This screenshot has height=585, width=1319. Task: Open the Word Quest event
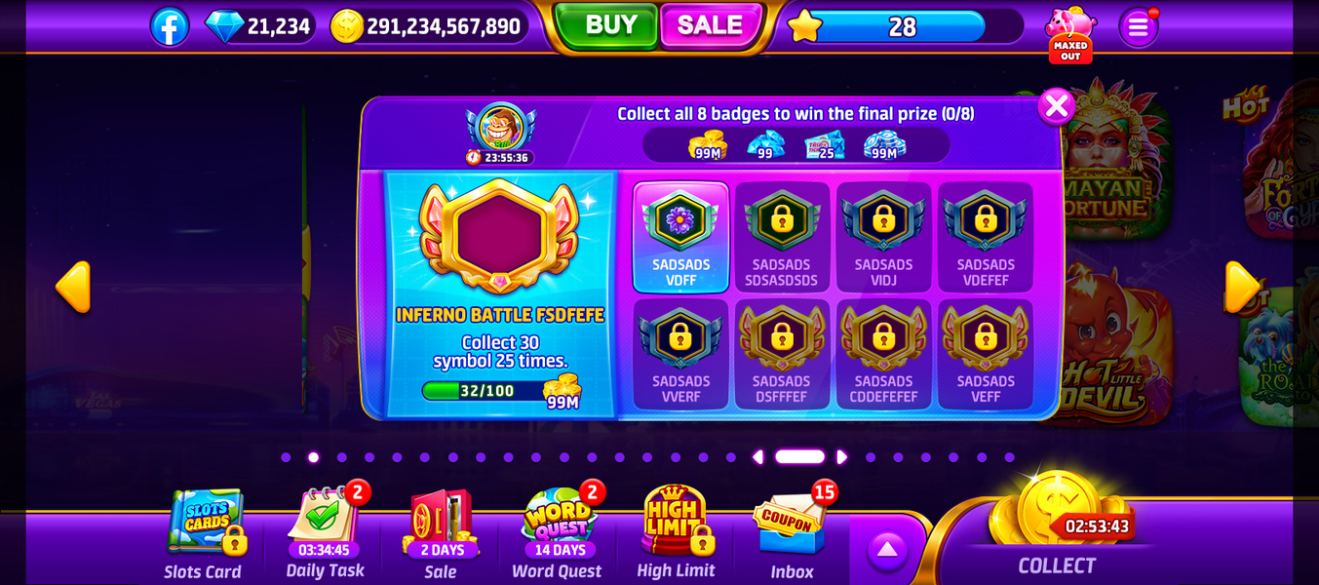click(558, 532)
